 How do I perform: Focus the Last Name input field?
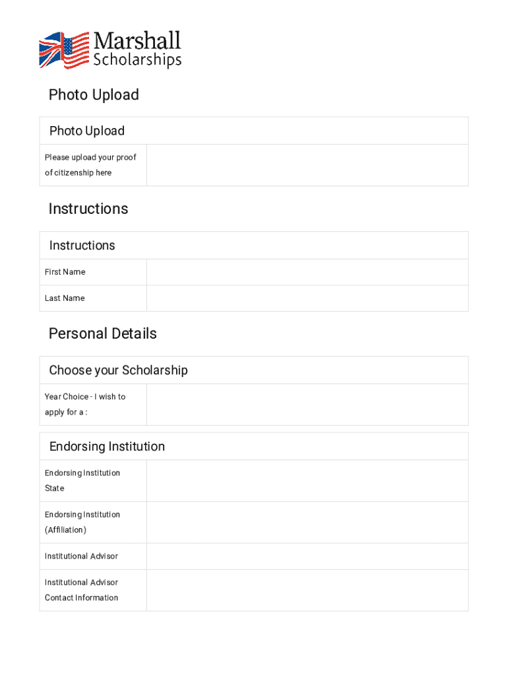(x=307, y=298)
